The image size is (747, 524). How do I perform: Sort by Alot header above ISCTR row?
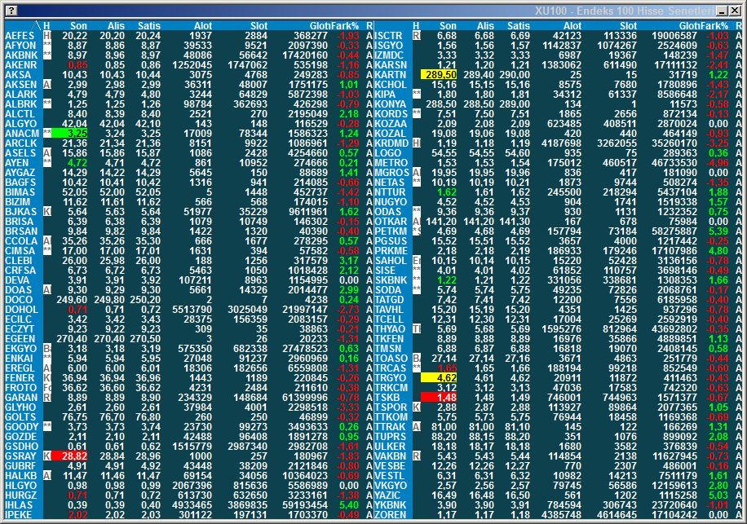(x=572, y=26)
